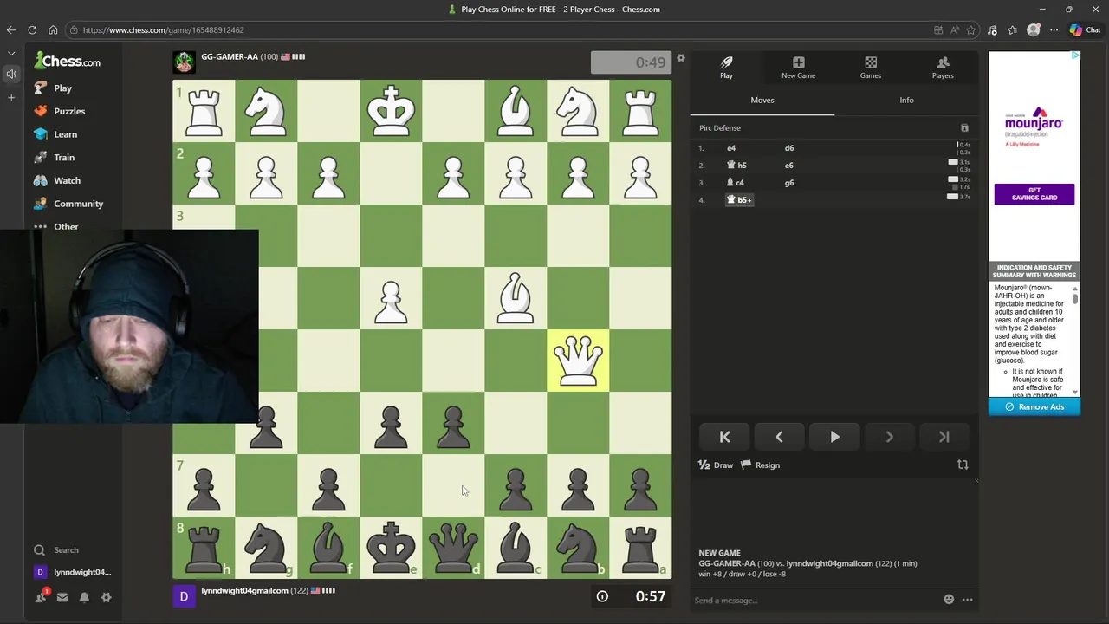Image resolution: width=1109 pixels, height=624 pixels.
Task: Open the Play rocket tab
Action: coord(726,68)
